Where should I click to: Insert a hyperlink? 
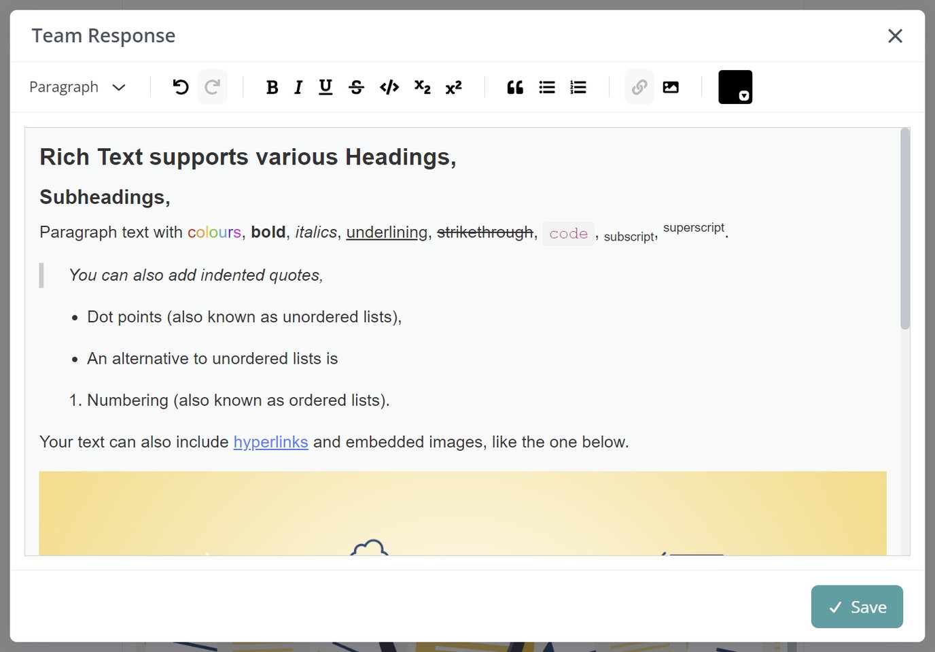(639, 86)
